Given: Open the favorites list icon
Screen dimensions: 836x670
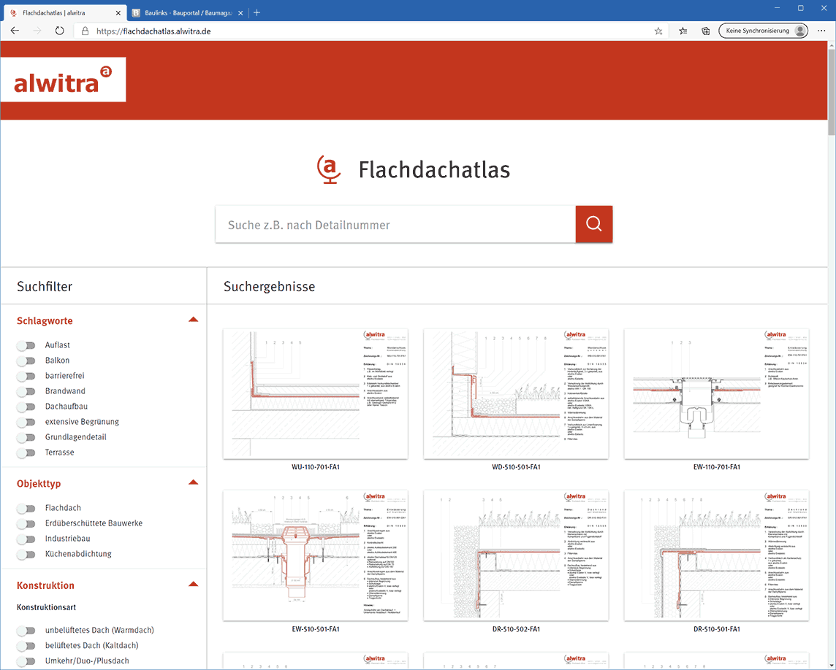Looking at the screenshot, I should (x=683, y=31).
